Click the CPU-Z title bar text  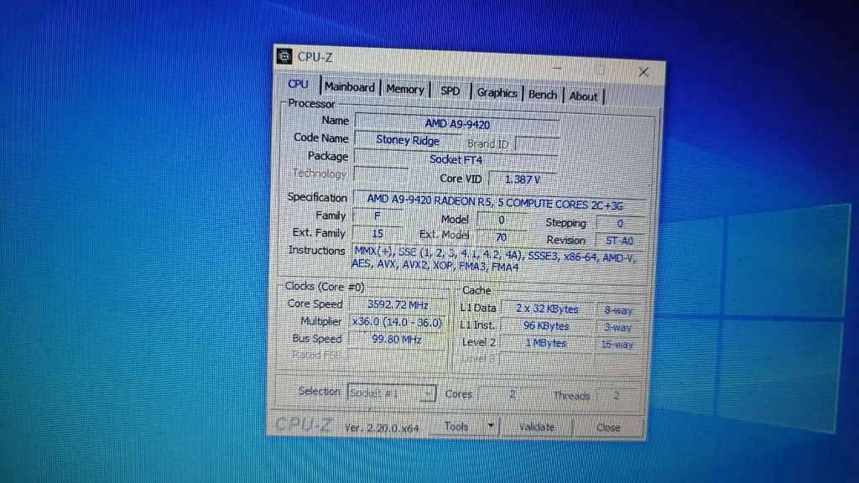click(x=315, y=58)
